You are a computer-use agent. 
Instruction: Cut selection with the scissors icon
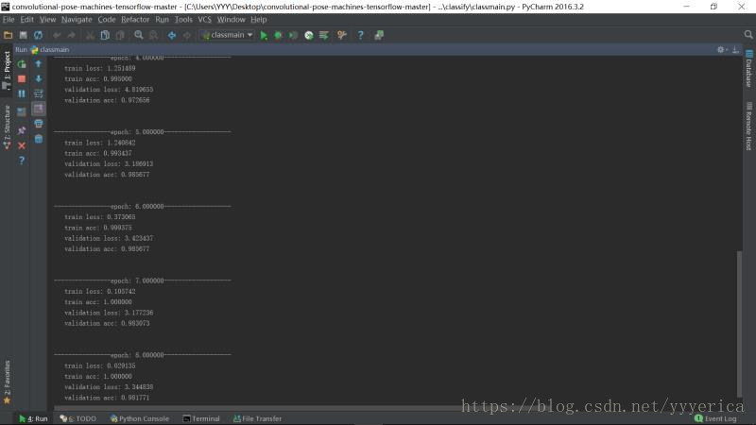[90, 35]
